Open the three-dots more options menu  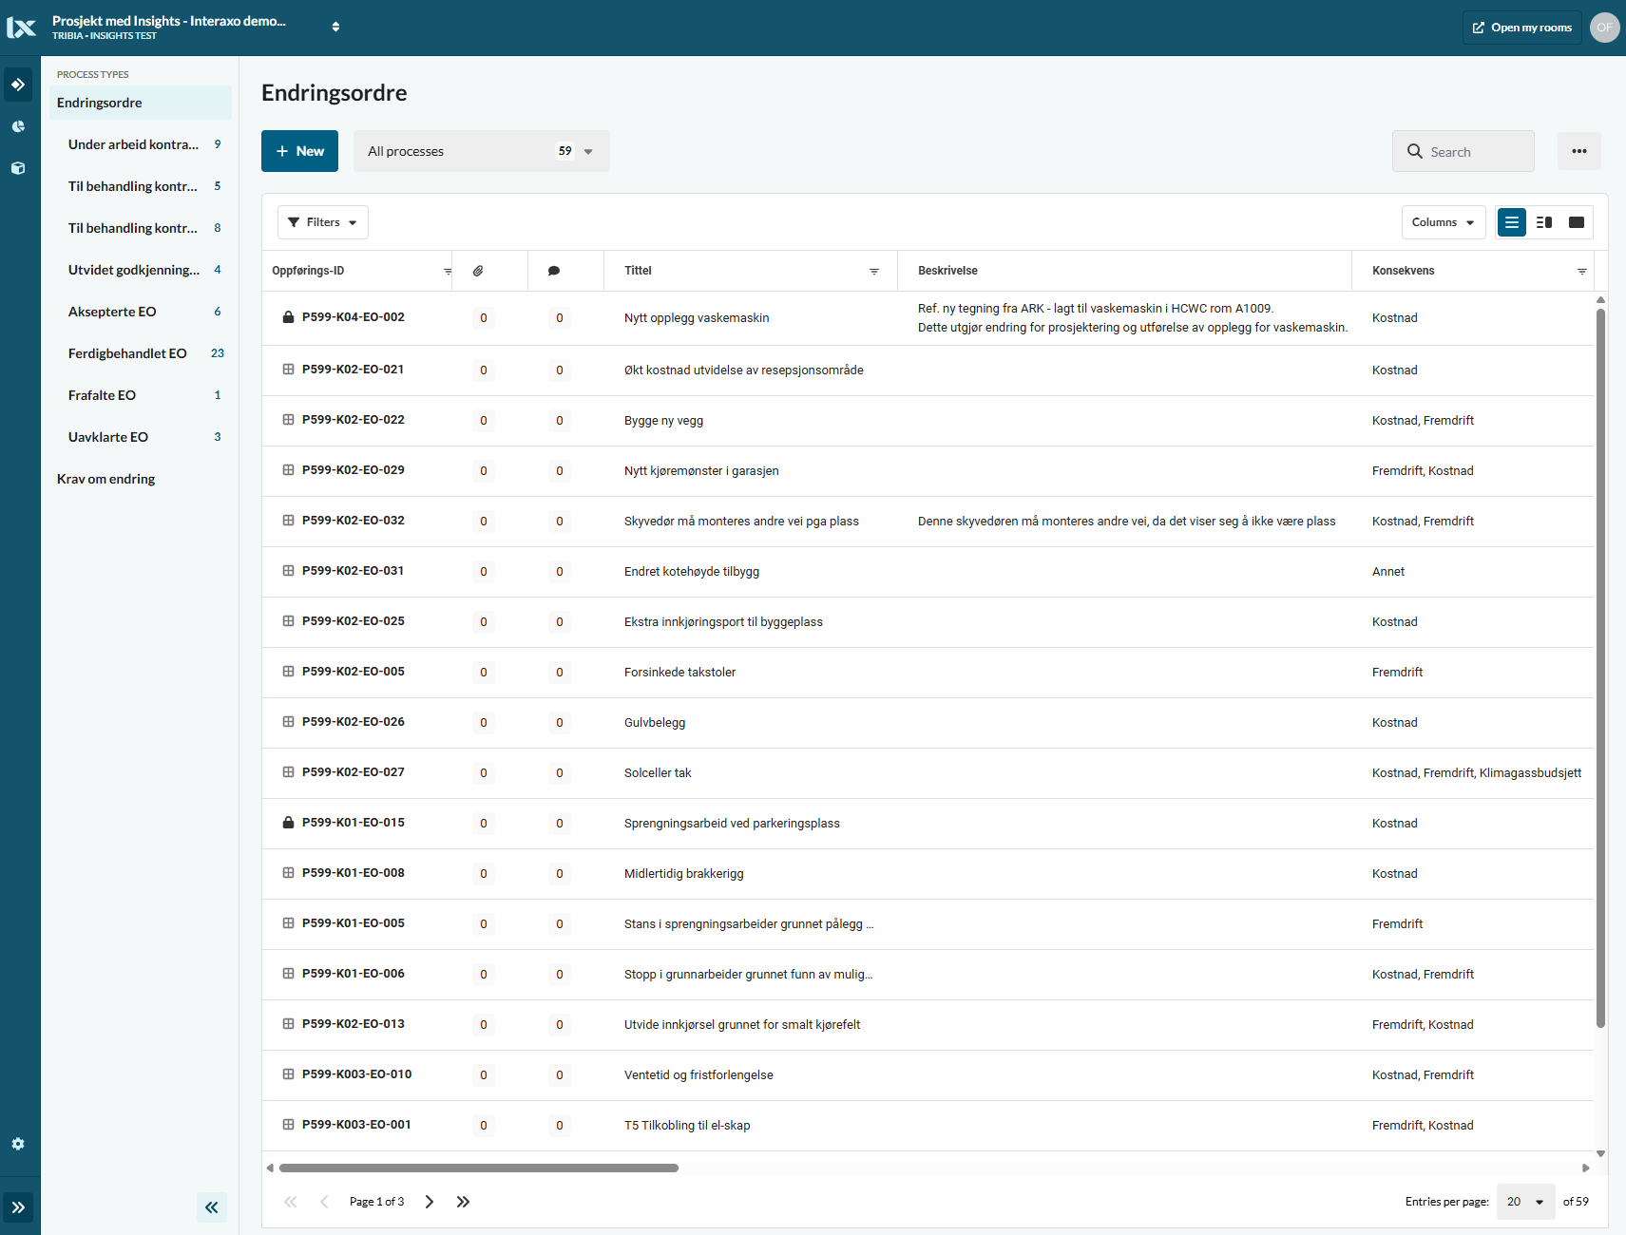pos(1578,151)
